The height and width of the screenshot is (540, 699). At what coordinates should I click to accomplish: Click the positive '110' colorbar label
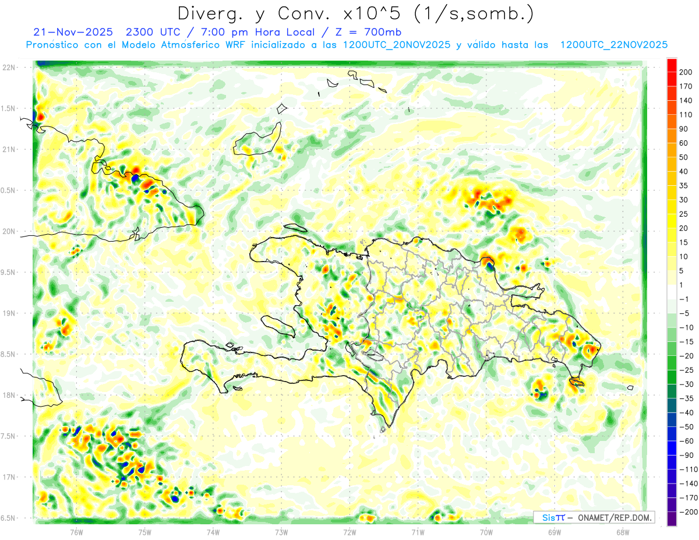[686, 115]
